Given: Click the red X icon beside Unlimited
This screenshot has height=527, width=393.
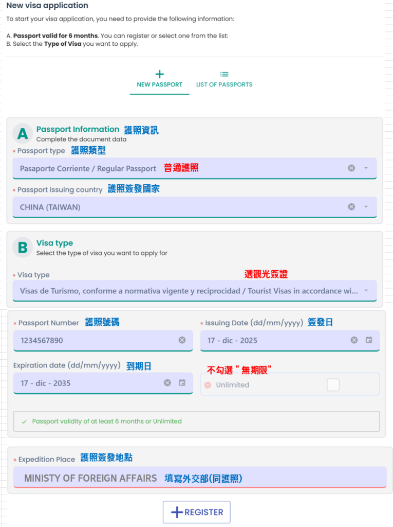Looking at the screenshot, I should coord(208,385).
